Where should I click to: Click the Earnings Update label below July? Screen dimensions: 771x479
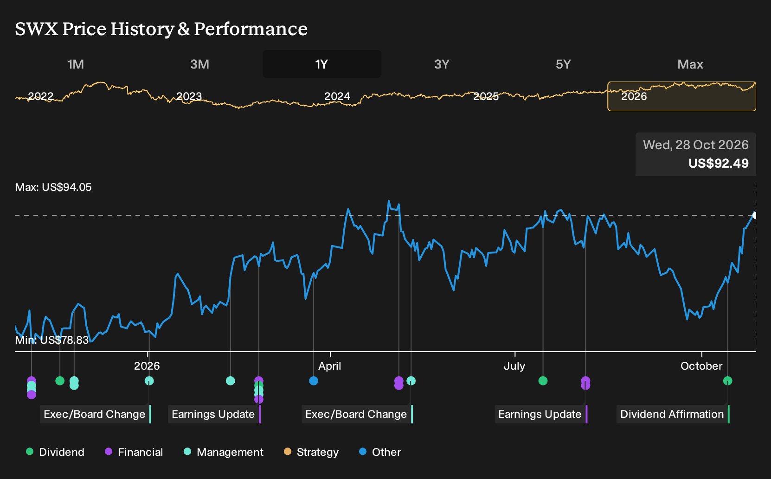click(x=541, y=414)
